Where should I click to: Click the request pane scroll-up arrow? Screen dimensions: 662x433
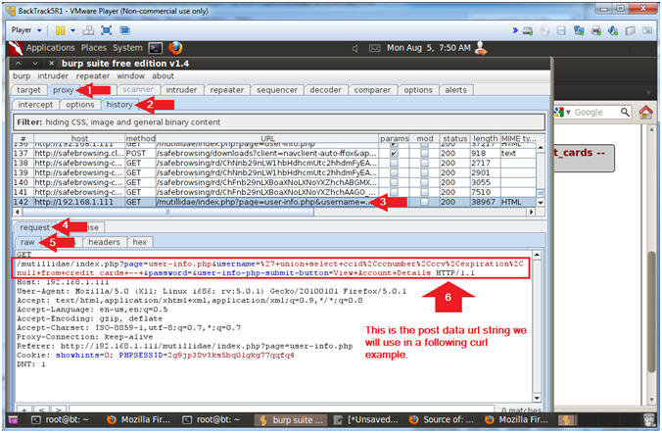pyautogui.click(x=537, y=255)
